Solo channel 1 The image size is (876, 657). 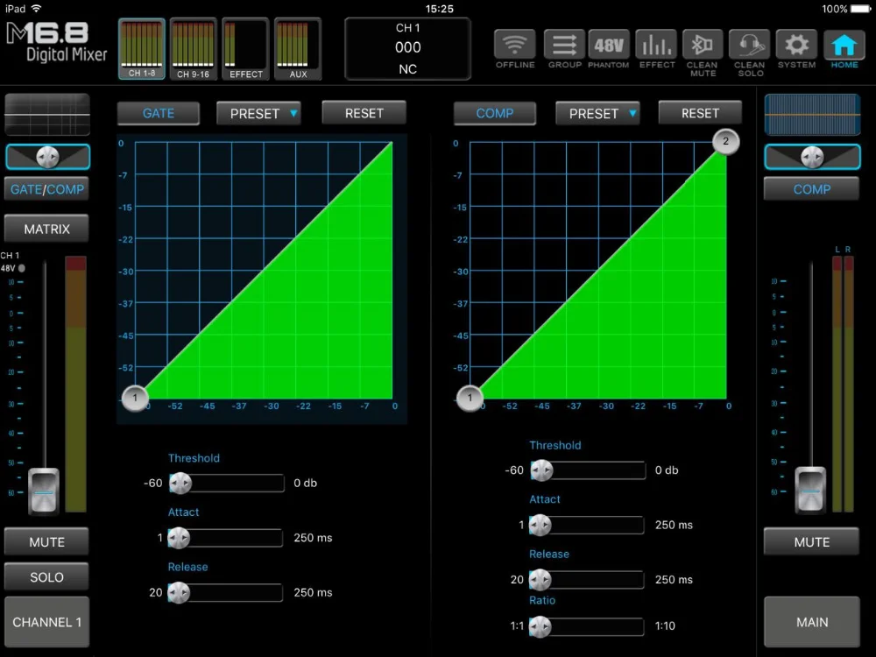point(47,577)
